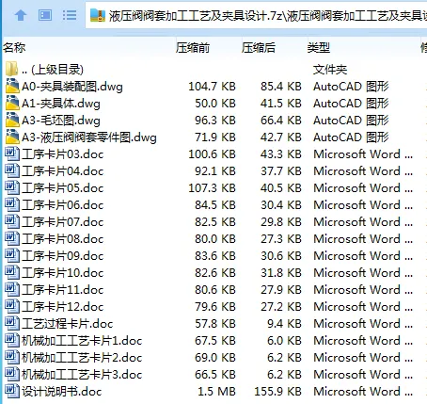Screen dimensions: 427x404
Task: Click the 机械加工工艺卡片3.doc Word icon
Action: pos(12,374)
